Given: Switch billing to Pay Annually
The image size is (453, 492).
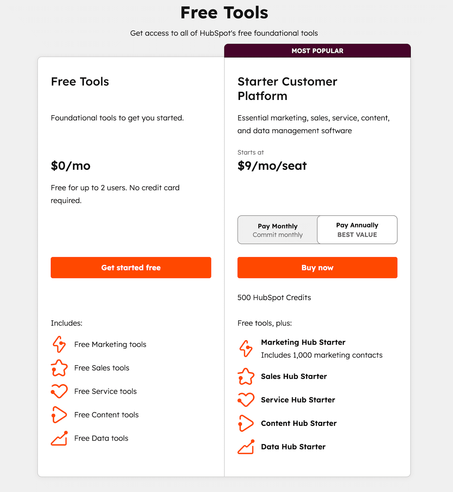Looking at the screenshot, I should (x=357, y=230).
